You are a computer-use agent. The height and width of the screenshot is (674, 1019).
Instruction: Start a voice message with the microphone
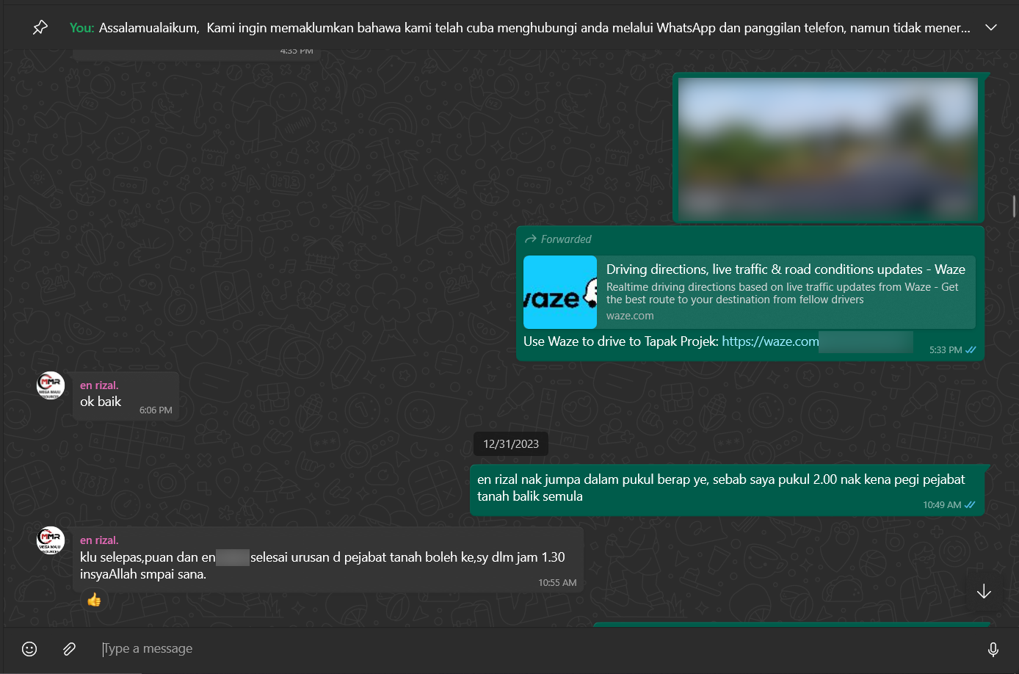pyautogui.click(x=993, y=649)
